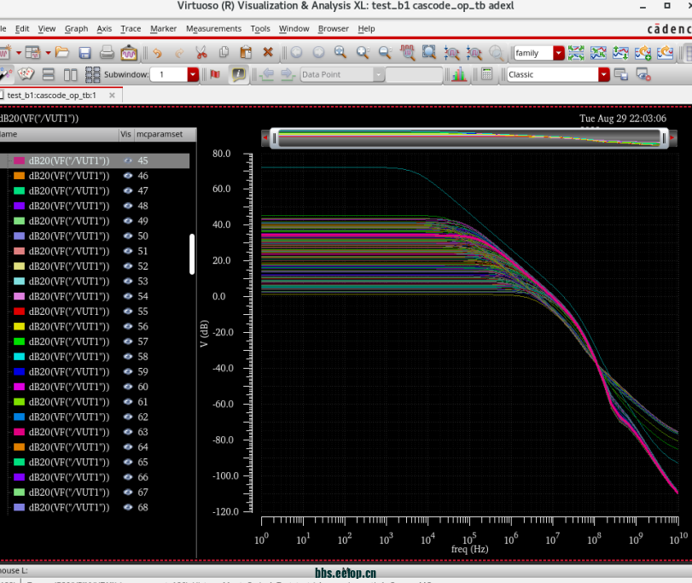
Task: Fit view with the framed magnifier icon
Action: (x=429, y=52)
